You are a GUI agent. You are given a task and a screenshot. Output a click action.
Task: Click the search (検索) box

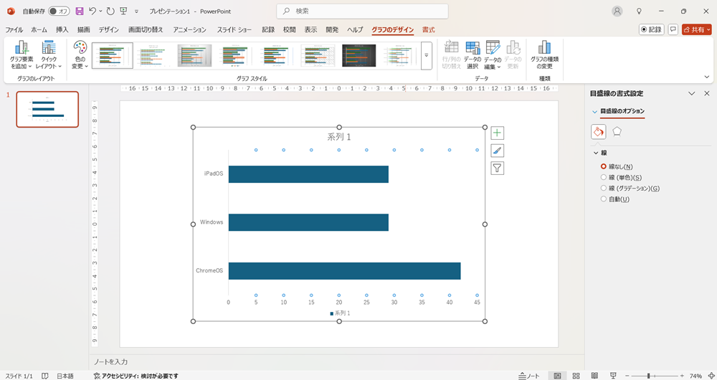pyautogui.click(x=362, y=11)
